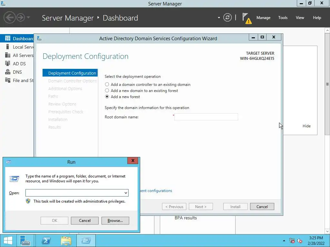Click Cancel in the Run dialog

point(85,221)
